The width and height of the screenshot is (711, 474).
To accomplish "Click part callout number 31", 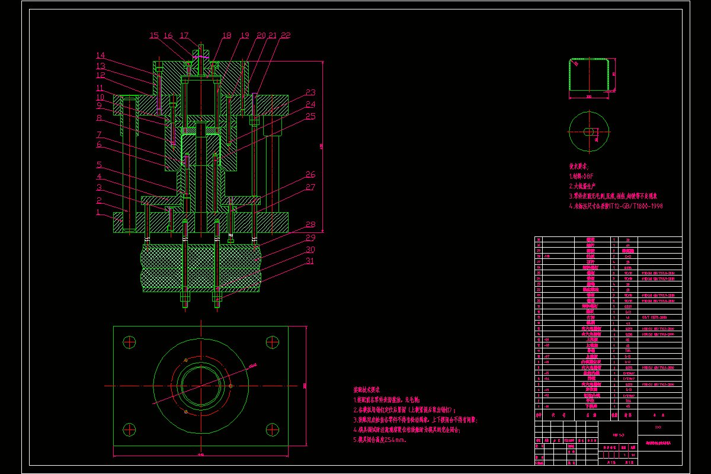I will pos(310,261).
